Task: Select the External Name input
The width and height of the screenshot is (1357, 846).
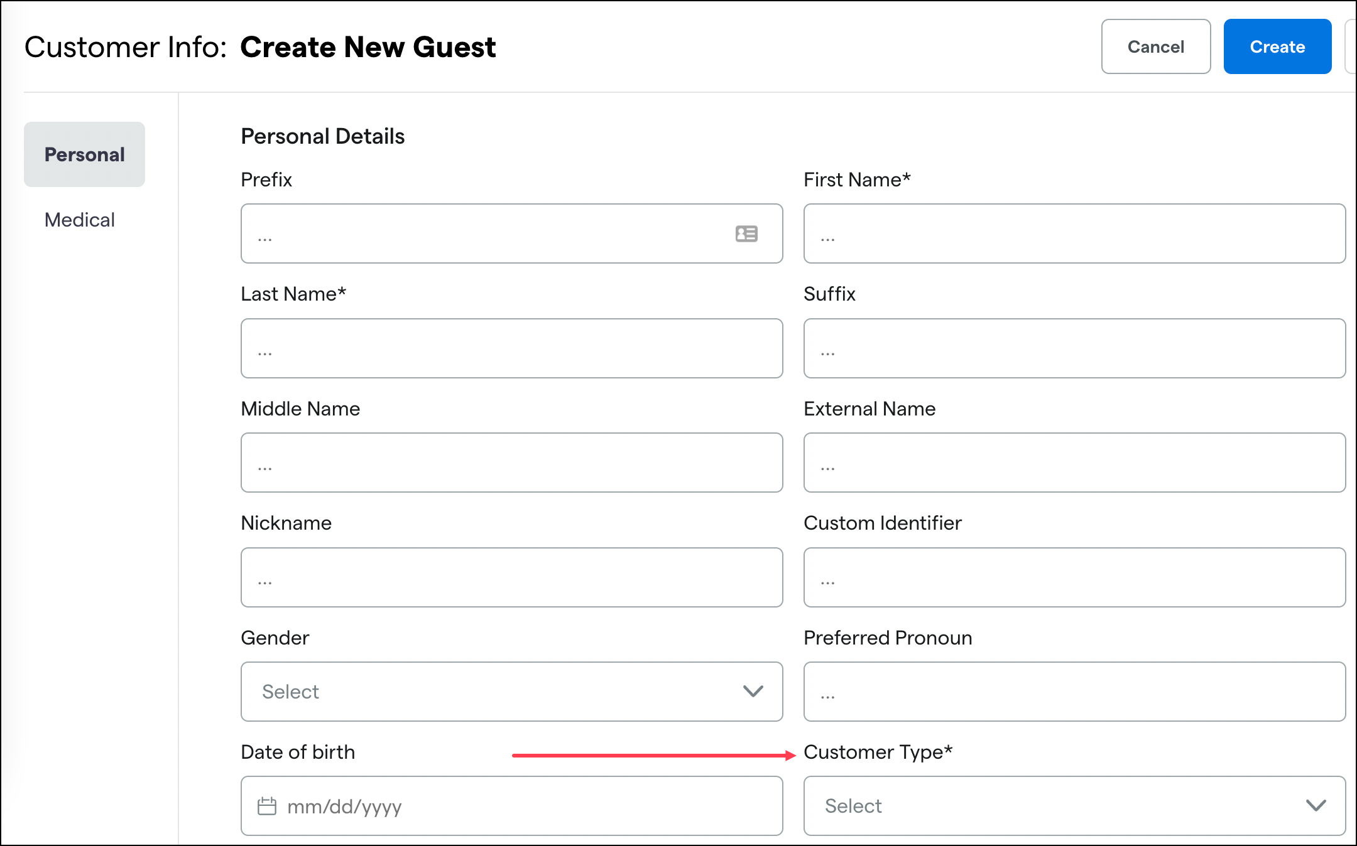Action: click(x=1074, y=463)
